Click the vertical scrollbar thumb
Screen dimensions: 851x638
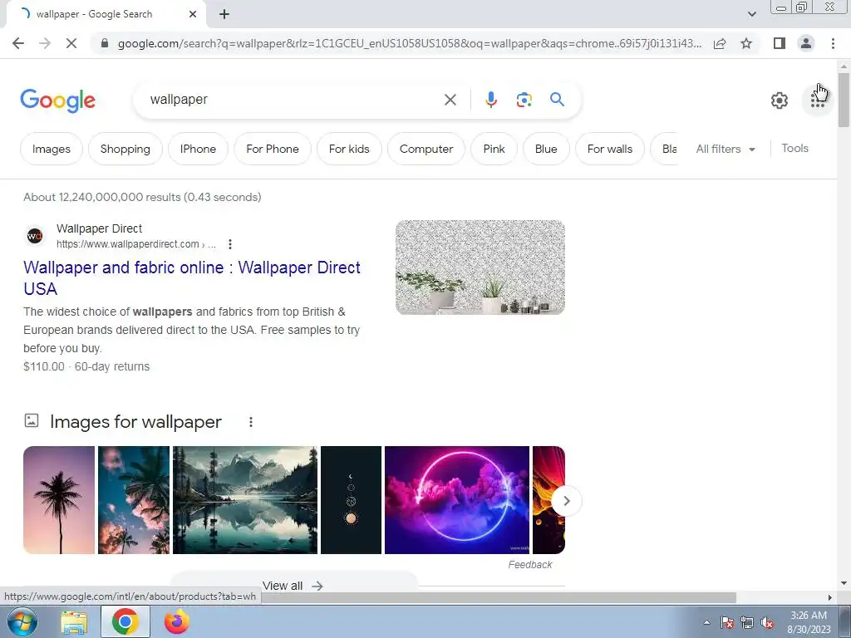844,101
